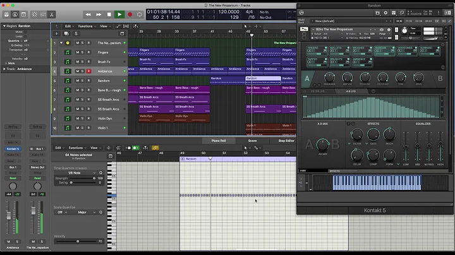Click Kontakt snapshot camera icon

pyautogui.click(x=382, y=30)
